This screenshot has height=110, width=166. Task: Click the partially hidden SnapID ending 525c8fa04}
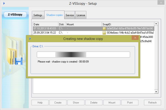pos(146,41)
